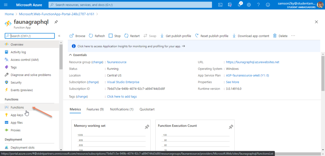
Task: Open App files
Action: [x=30, y=122]
